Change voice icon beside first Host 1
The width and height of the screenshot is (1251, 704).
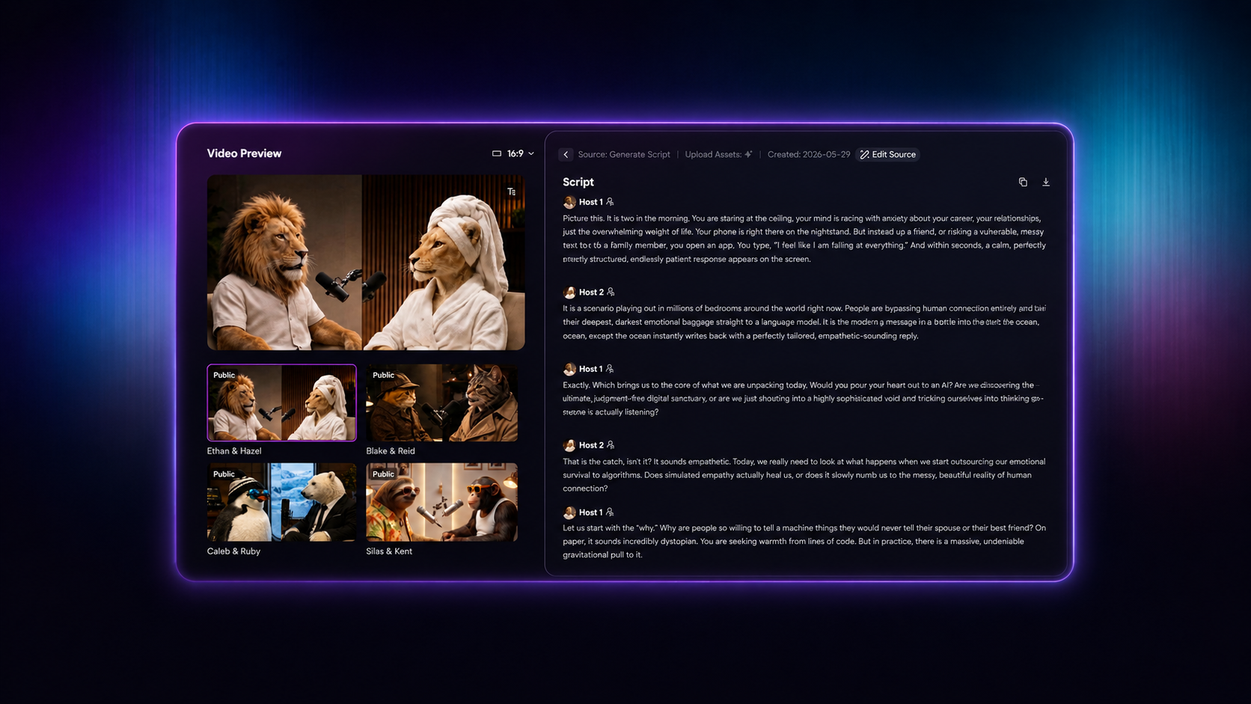[610, 202]
